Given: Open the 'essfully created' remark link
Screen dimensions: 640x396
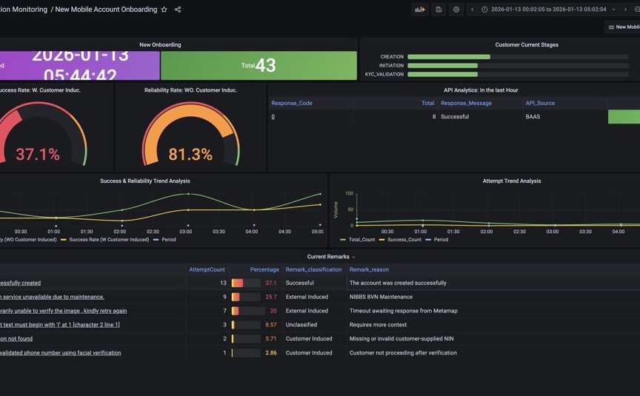Looking at the screenshot, I should [21, 283].
